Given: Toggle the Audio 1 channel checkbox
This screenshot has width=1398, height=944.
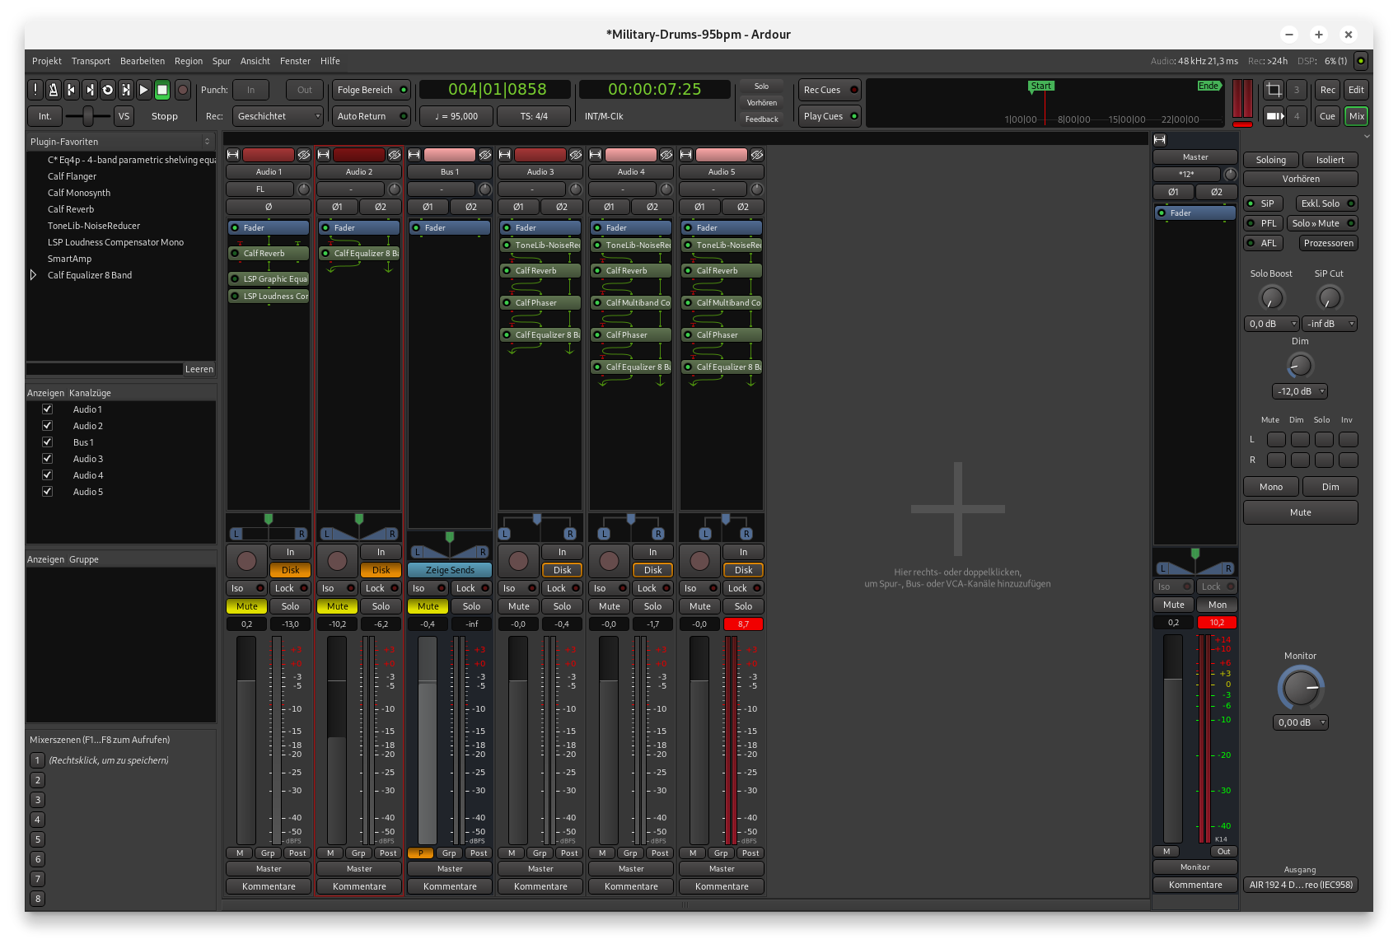Looking at the screenshot, I should point(47,409).
